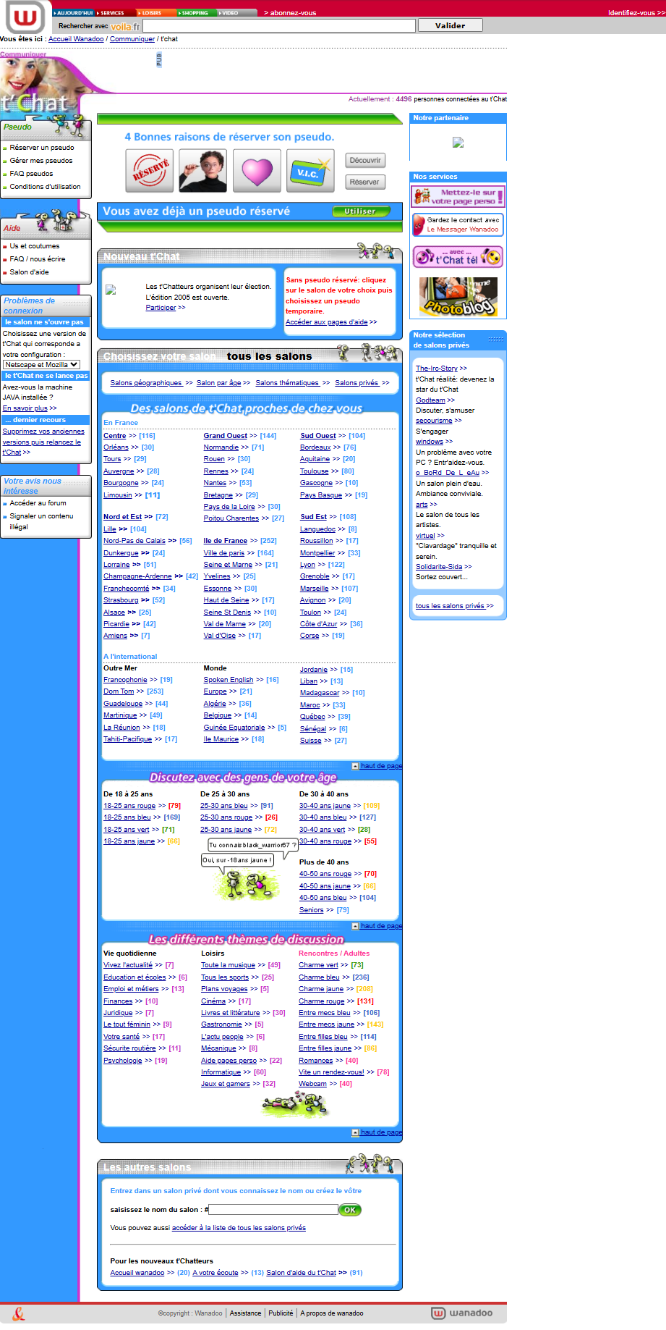Click the Valider search button
Viewport: 666px width, 1330px height.
pyautogui.click(x=450, y=25)
